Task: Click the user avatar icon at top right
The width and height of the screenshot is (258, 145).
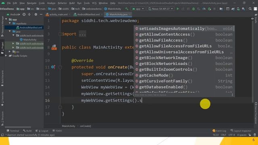Action: pos(255,9)
